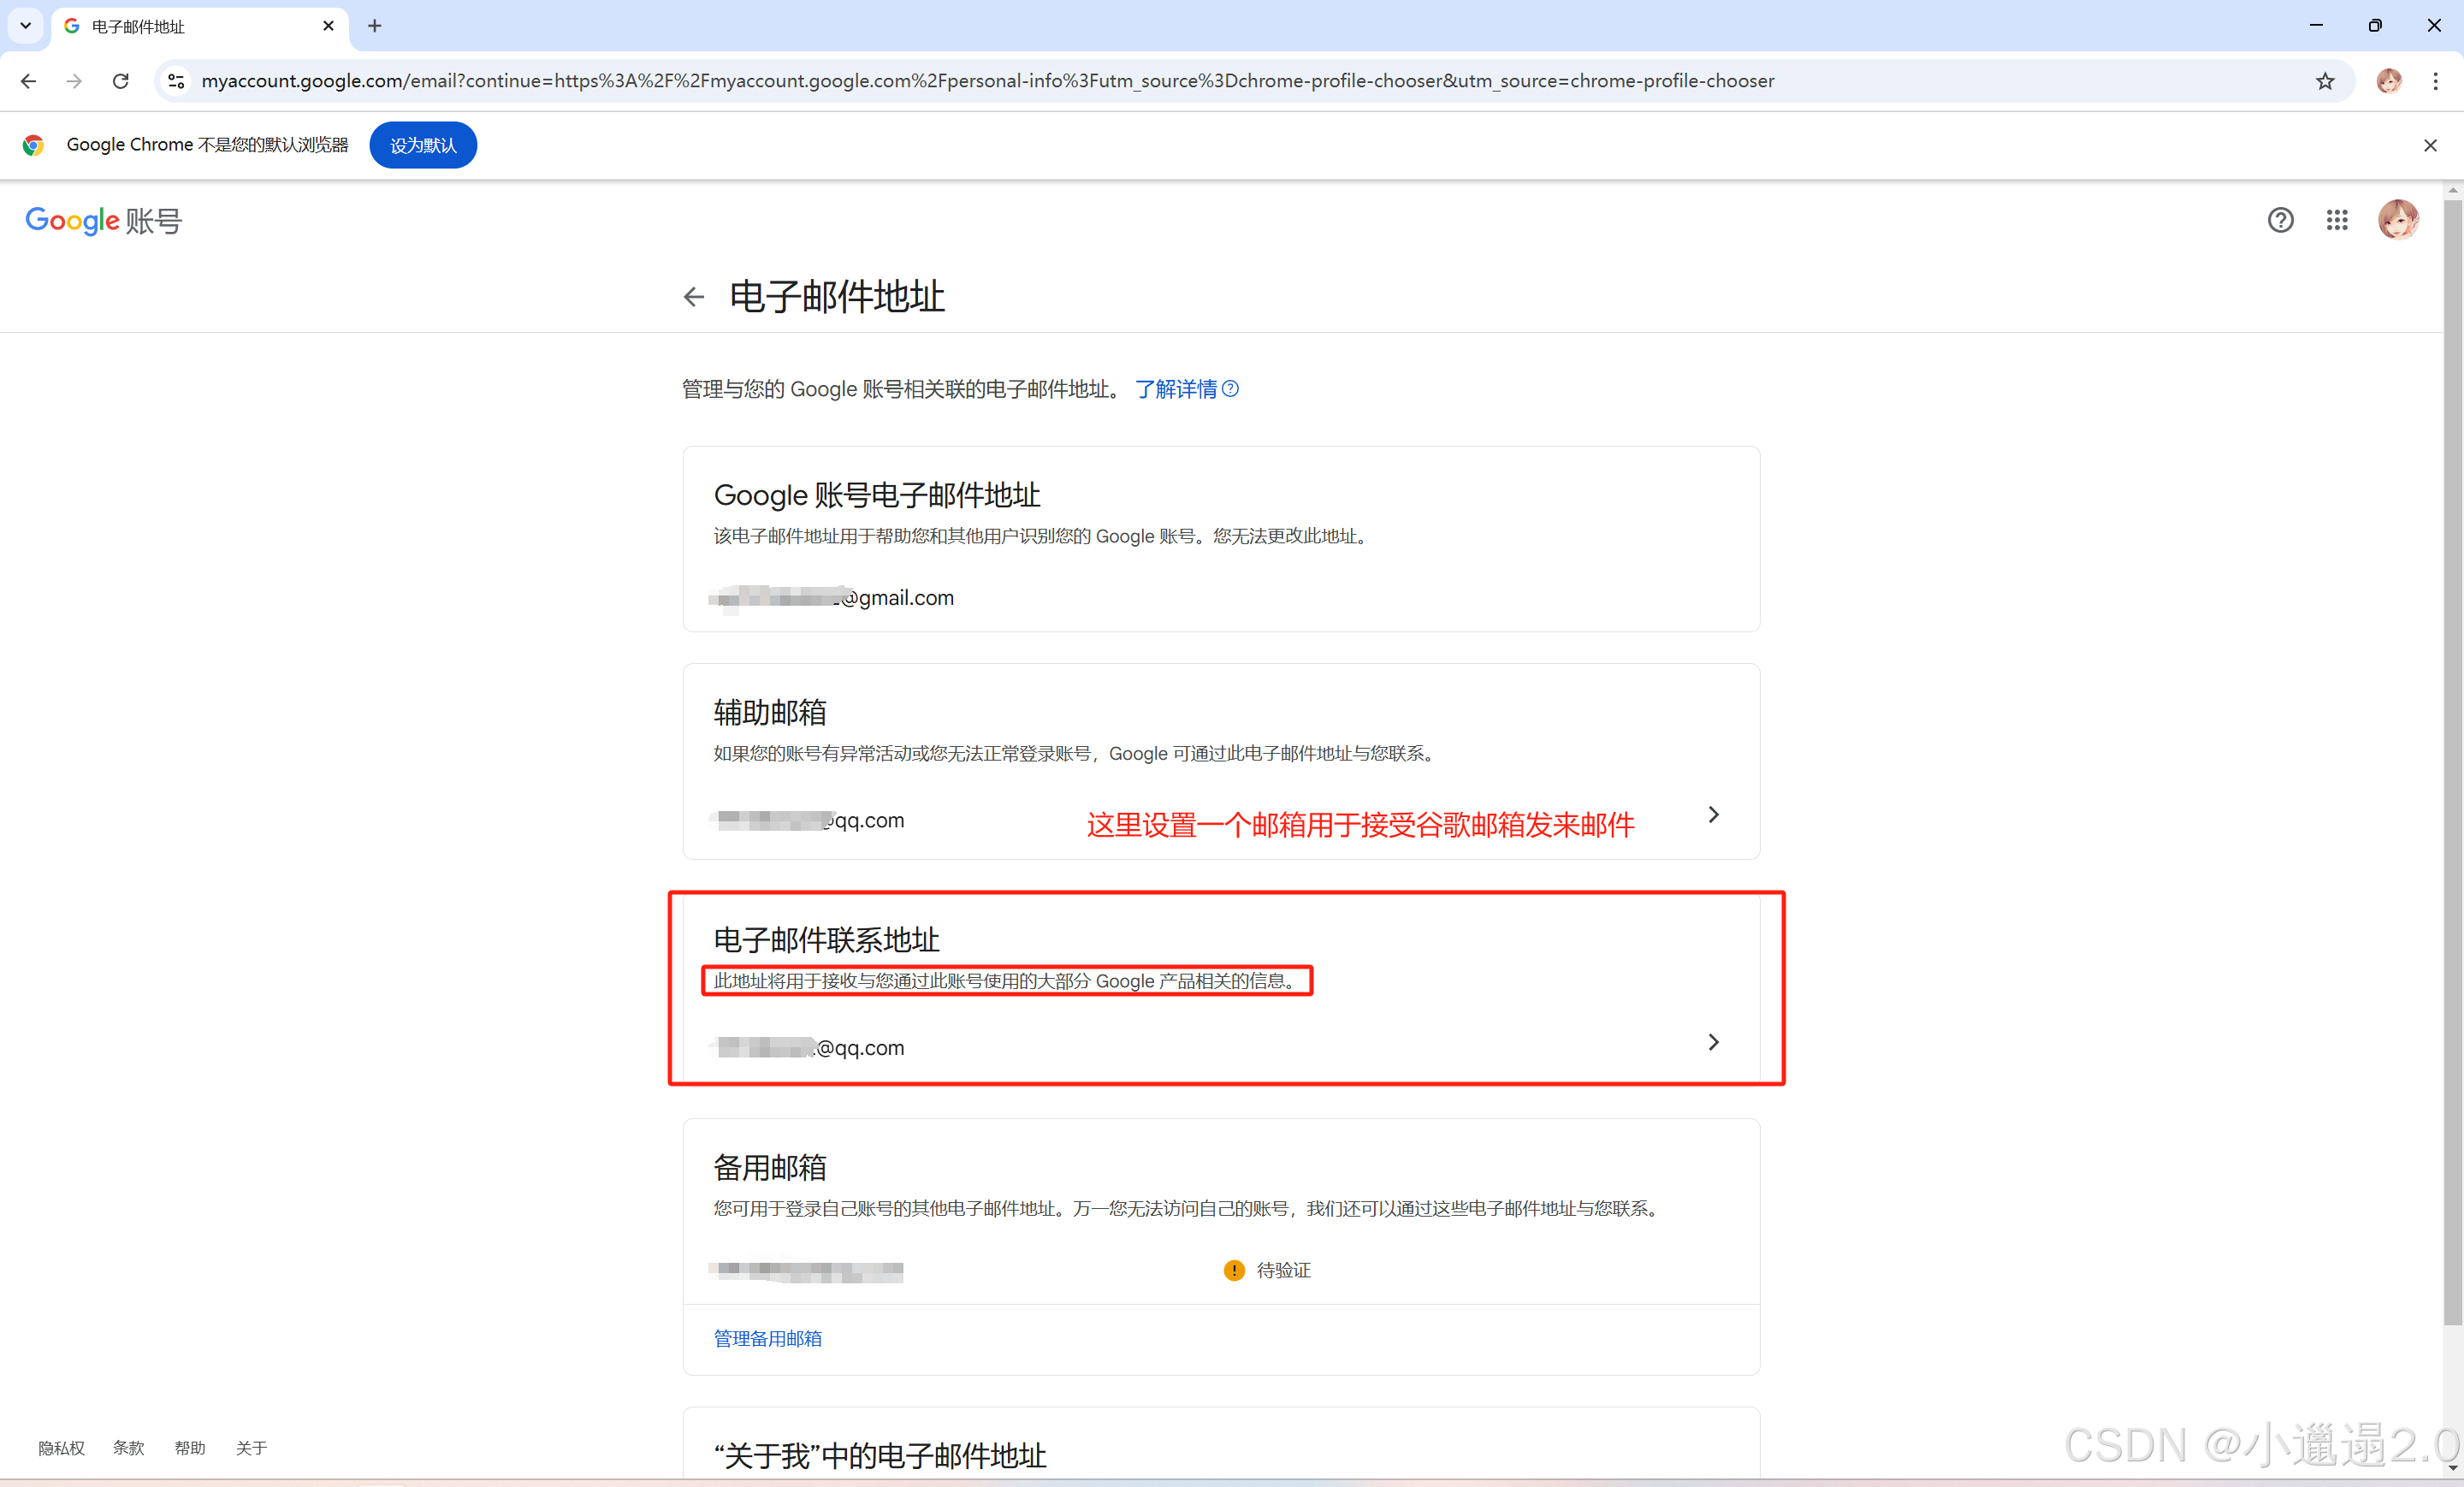Open the tab search dropdown arrow
This screenshot has width=2464, height=1487.
point(26,26)
